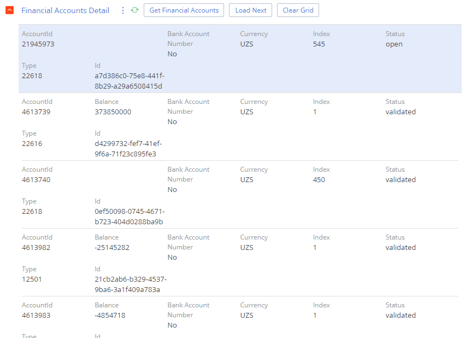The height and width of the screenshot is (338, 471).
Task: Select AccountId 4613740 value
Action: (x=36, y=180)
